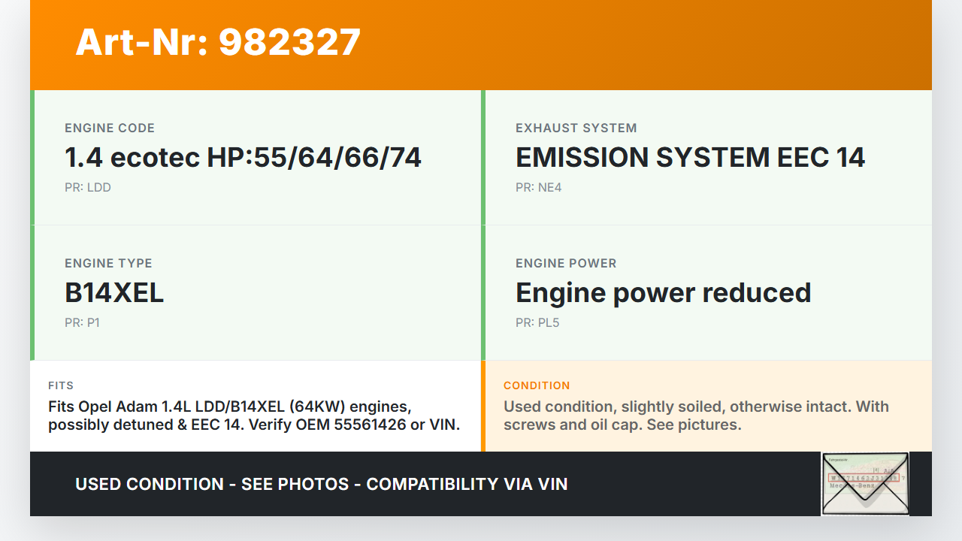Screen dimensions: 962x541
Task: Click the orange header banner background
Action: [646, 45]
